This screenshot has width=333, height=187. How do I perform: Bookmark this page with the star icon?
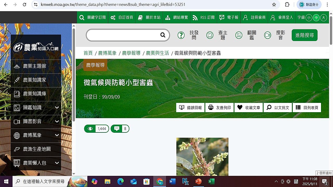pos(274,5)
